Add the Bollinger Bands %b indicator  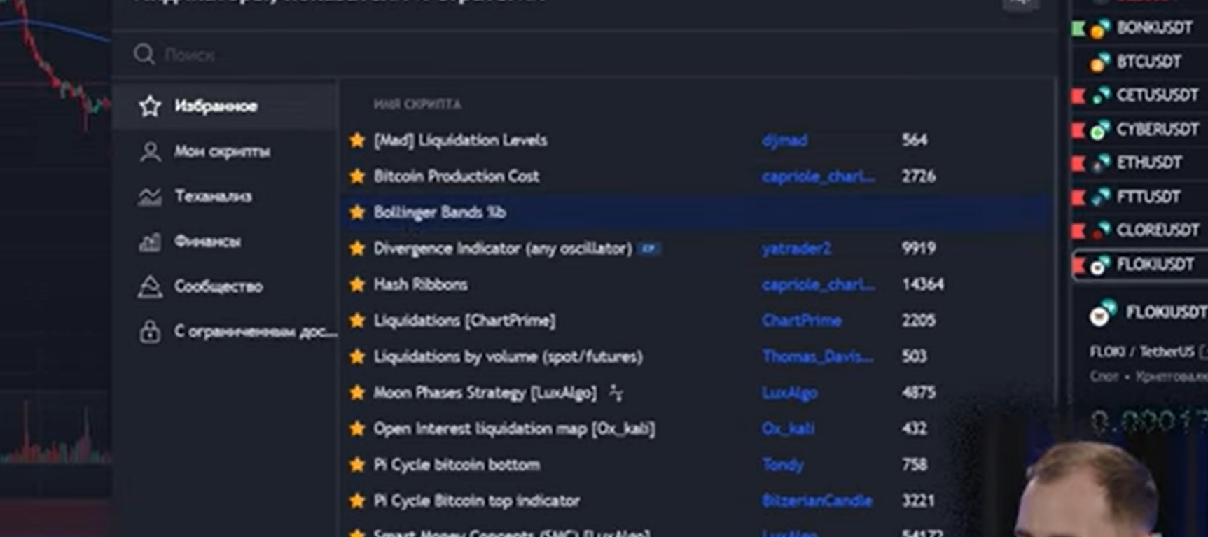(x=440, y=212)
